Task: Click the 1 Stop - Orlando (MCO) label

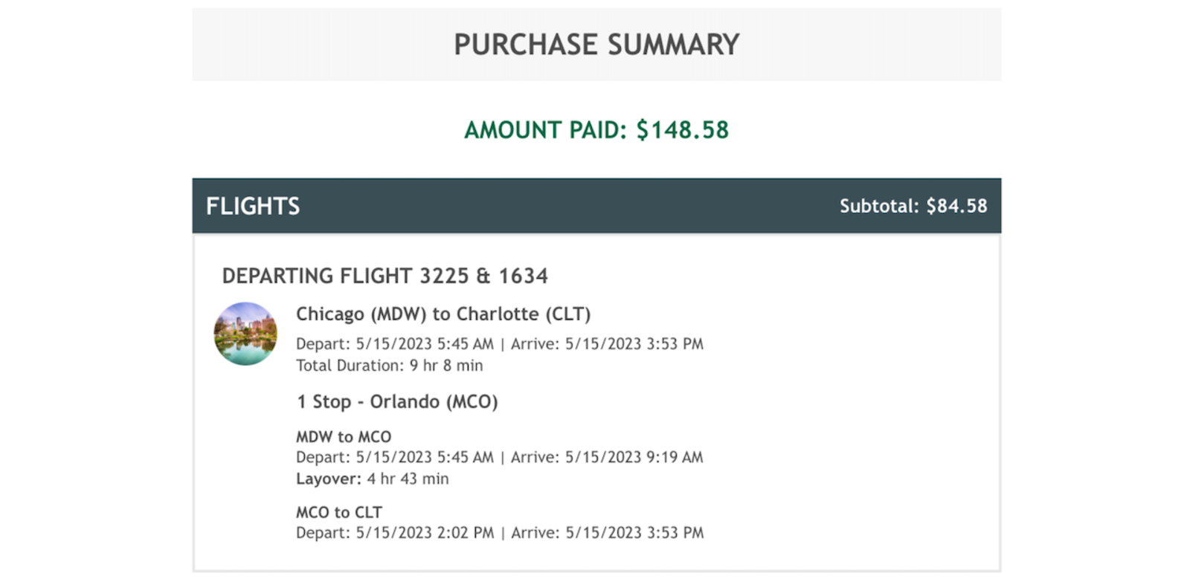Action: click(397, 401)
